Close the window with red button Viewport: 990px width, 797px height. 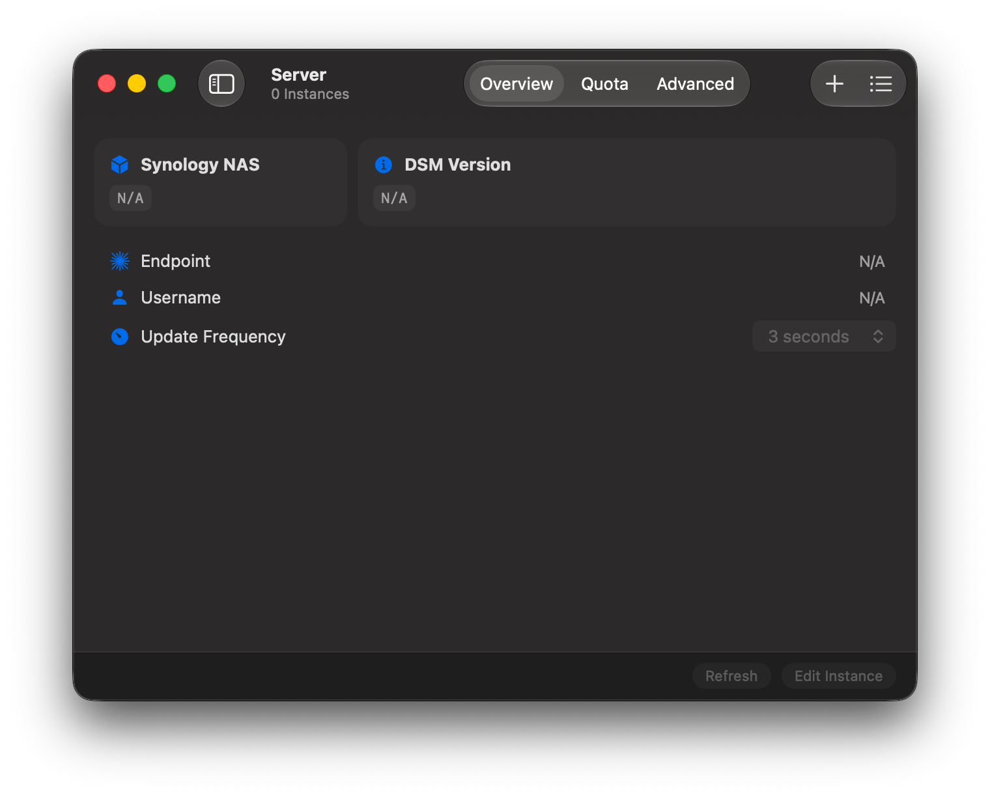click(x=107, y=83)
